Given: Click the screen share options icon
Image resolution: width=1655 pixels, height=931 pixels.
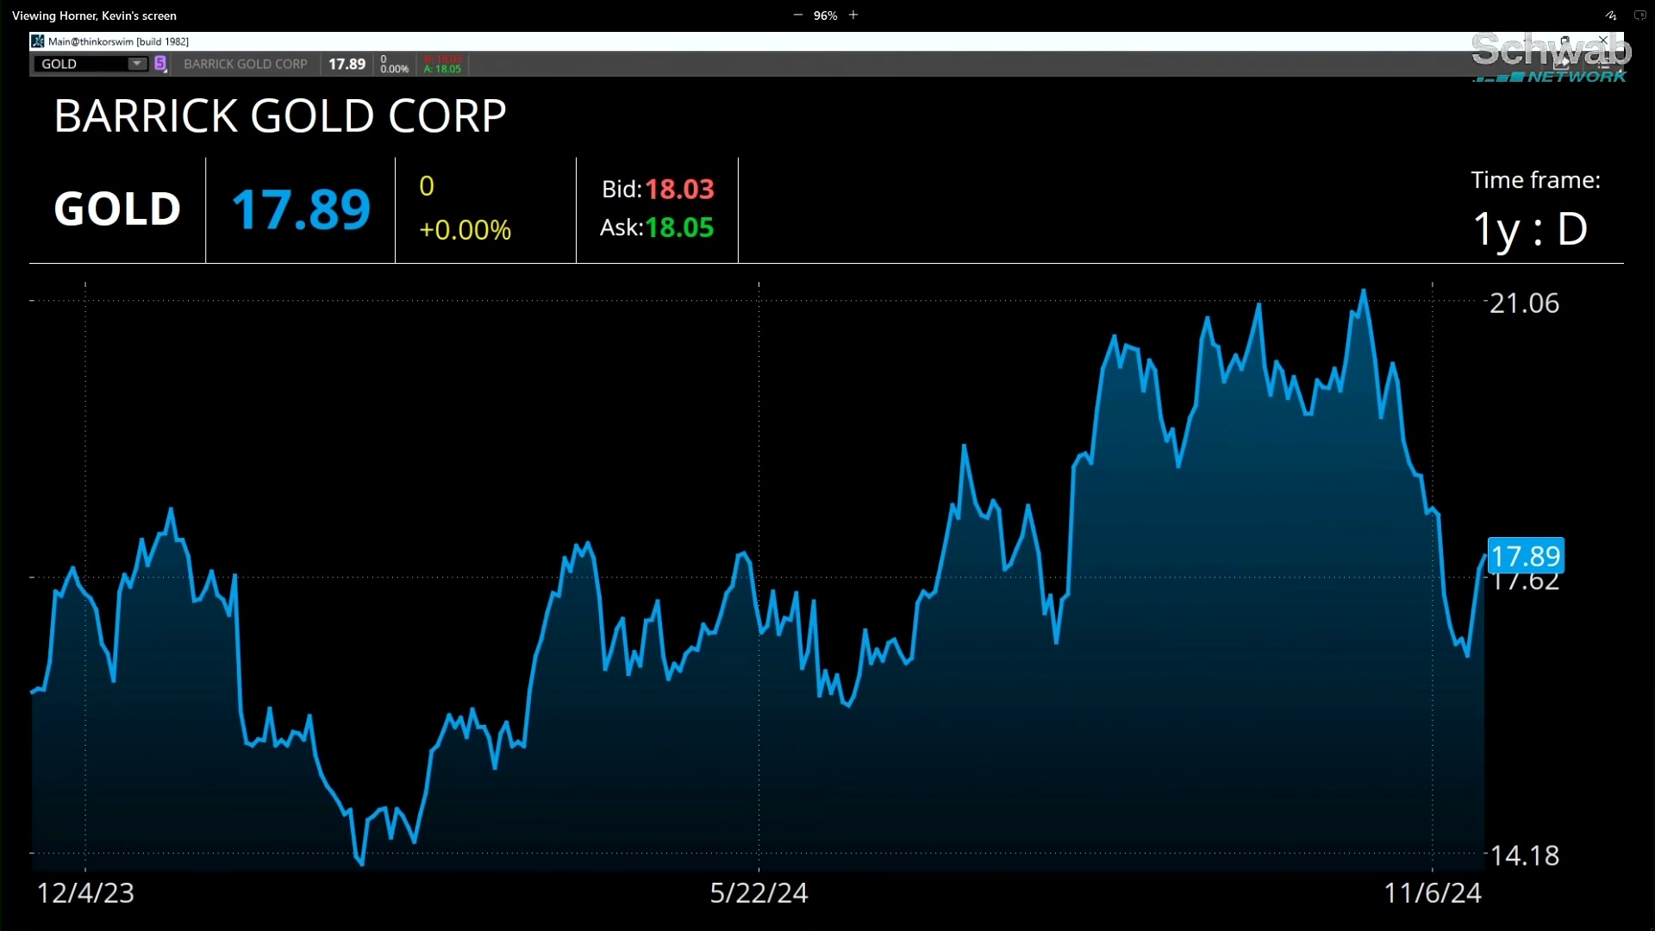Looking at the screenshot, I should pos(1639,16).
